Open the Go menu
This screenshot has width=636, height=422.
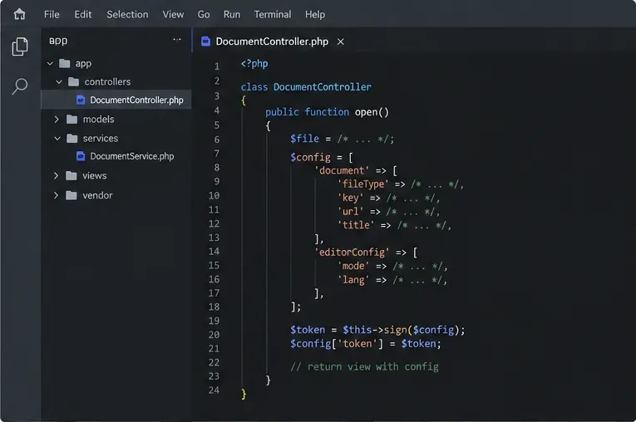tap(204, 15)
